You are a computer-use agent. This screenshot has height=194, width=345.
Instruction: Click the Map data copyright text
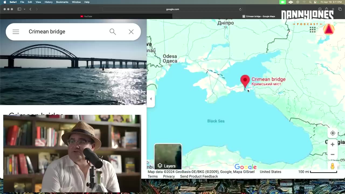pos(201,172)
